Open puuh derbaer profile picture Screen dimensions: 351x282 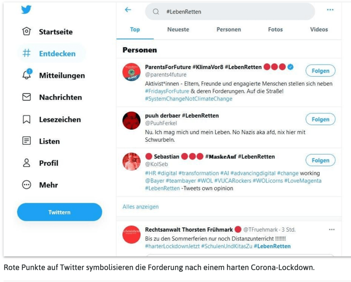pyautogui.click(x=132, y=120)
